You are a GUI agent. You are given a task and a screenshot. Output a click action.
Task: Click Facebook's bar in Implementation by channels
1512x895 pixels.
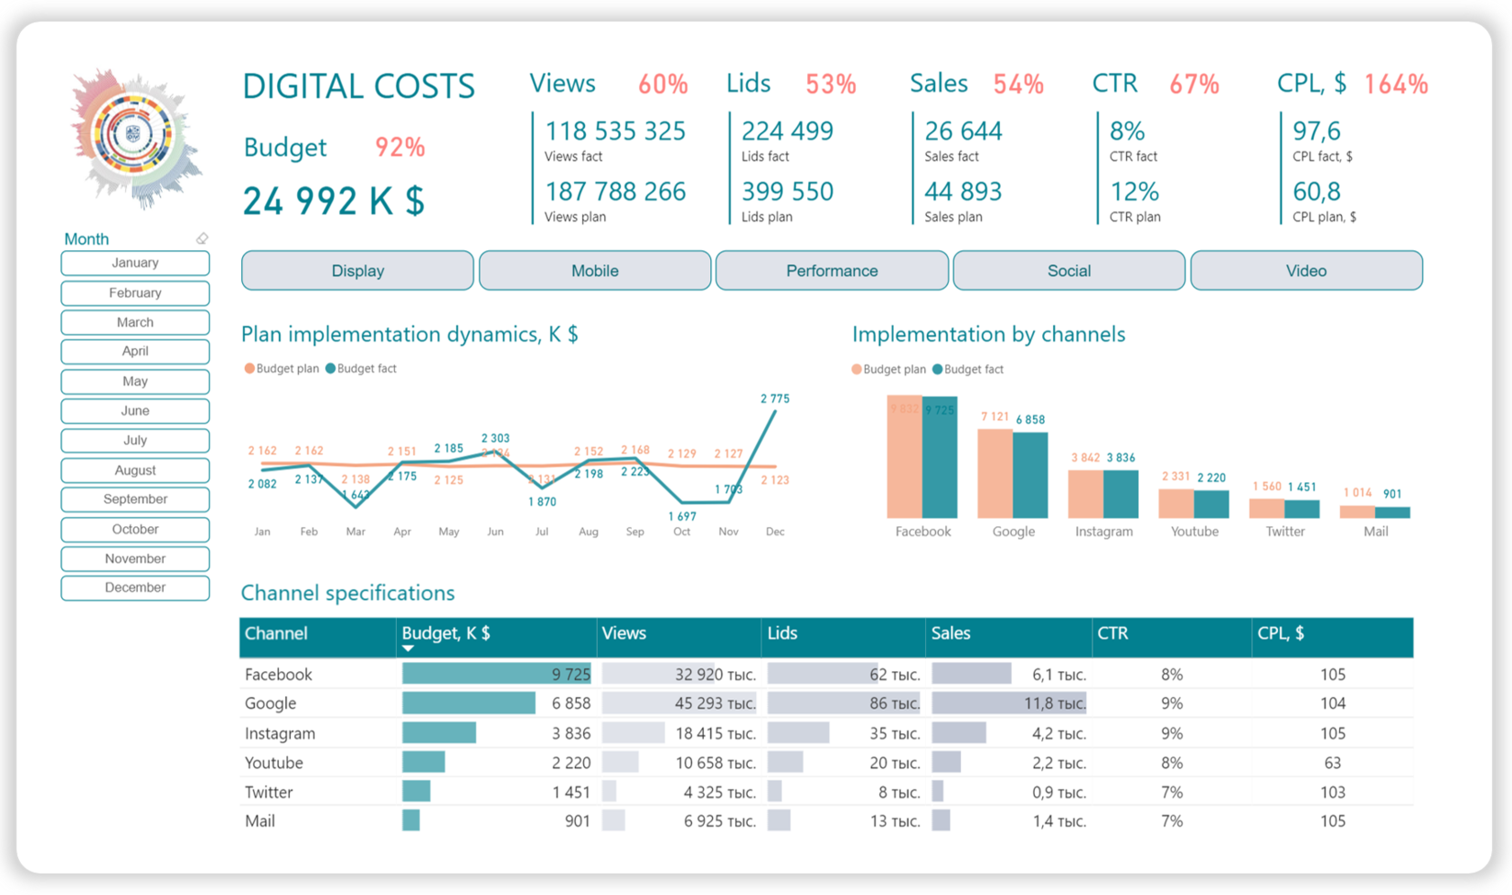922,459
